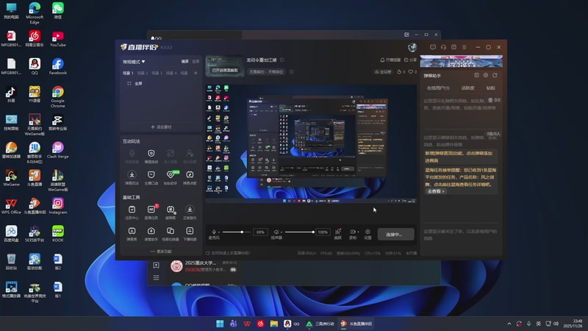Open File Explorer from the taskbar
588x331 pixels.
tap(274, 324)
